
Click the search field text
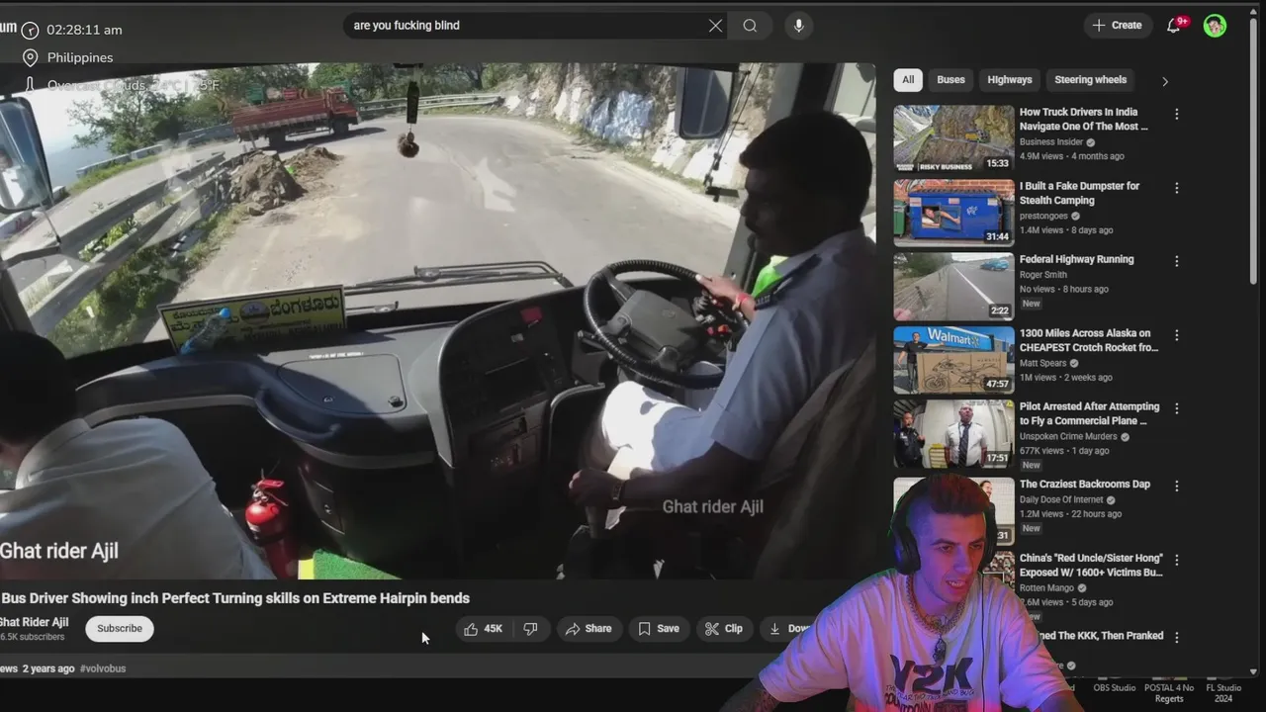pos(407,26)
